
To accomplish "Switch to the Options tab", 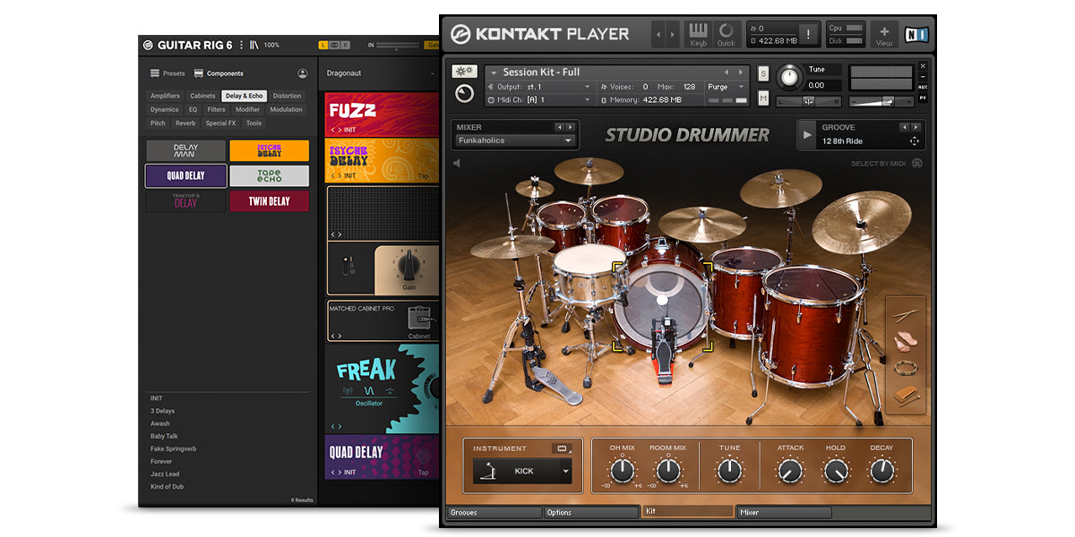I will coord(591,513).
